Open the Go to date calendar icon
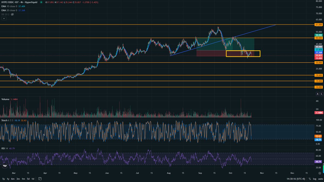The height and width of the screenshot is (182, 324). (40, 179)
